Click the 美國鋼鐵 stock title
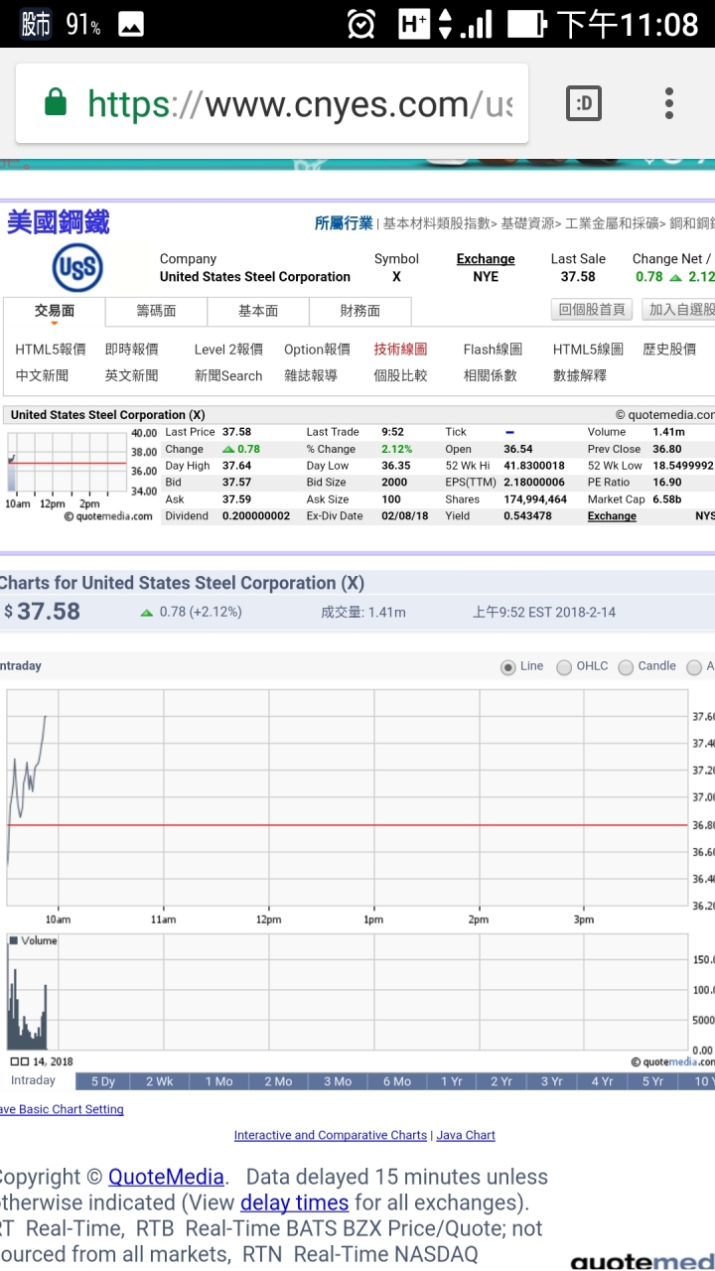The height and width of the screenshot is (1271, 715). (59, 221)
